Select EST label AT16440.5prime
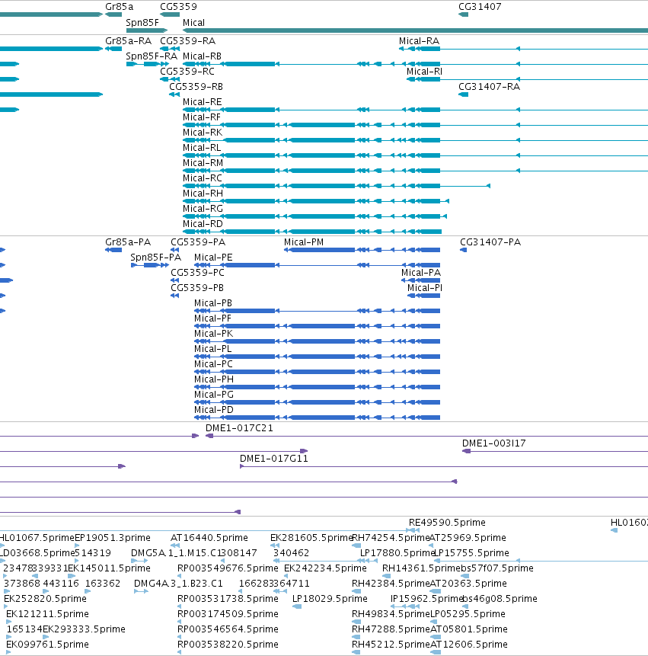Viewport: 648px width, 656px height. pyautogui.click(x=209, y=538)
